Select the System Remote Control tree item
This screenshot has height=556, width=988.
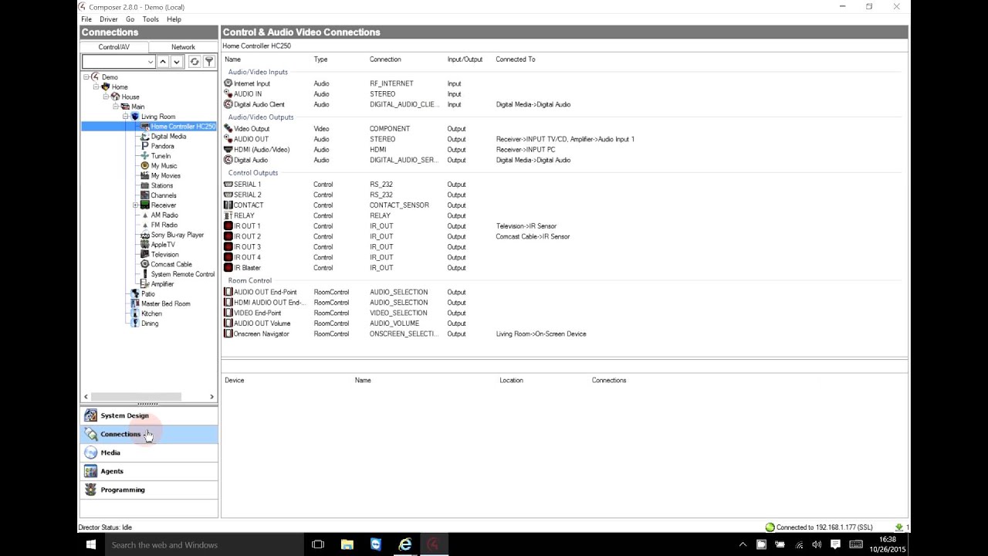tap(182, 274)
